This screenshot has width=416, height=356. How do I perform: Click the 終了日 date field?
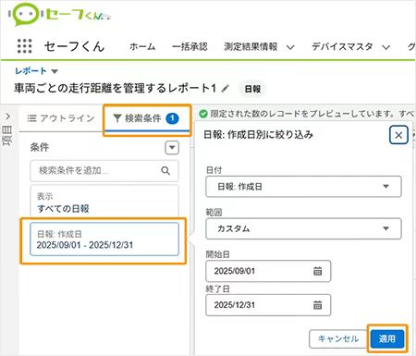click(x=268, y=305)
